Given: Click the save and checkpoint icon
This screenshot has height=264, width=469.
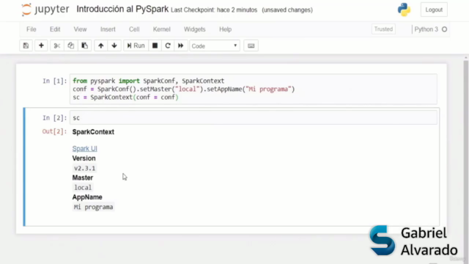Looking at the screenshot, I should click(x=26, y=45).
